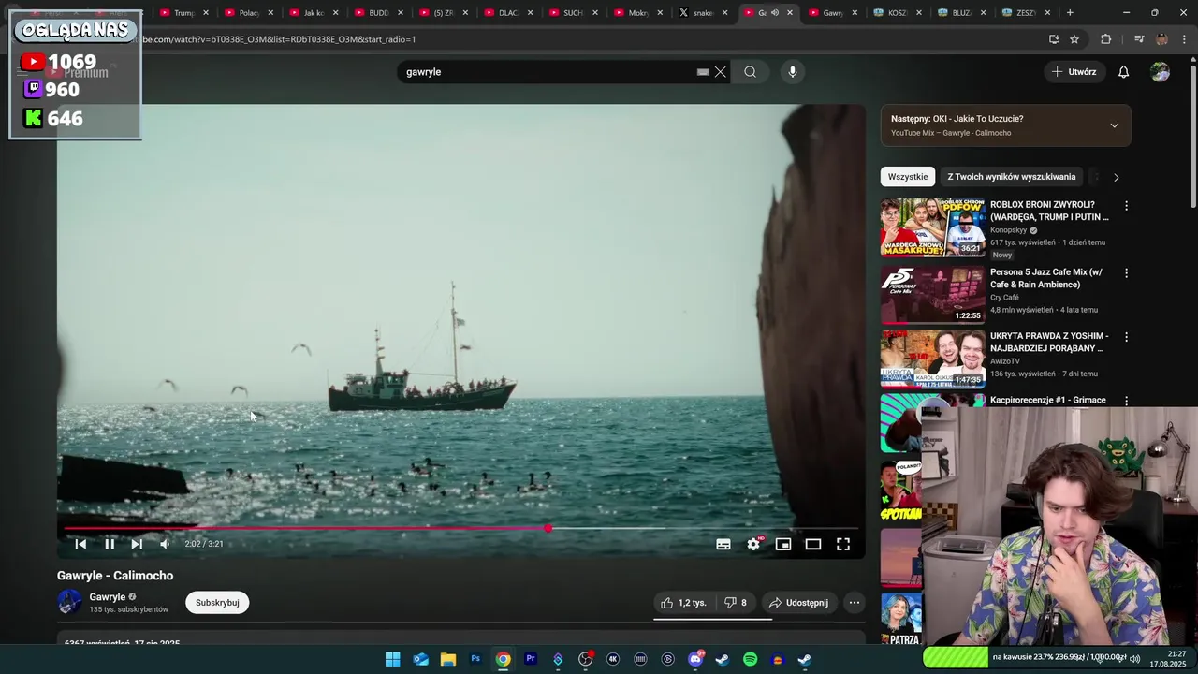Screen dimensions: 1198x674
Task: Toggle subtitles on the video player
Action: [x=723, y=544]
